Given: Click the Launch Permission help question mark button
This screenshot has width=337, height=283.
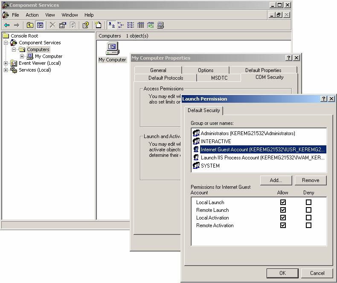Looking at the screenshot, I should [323, 98].
